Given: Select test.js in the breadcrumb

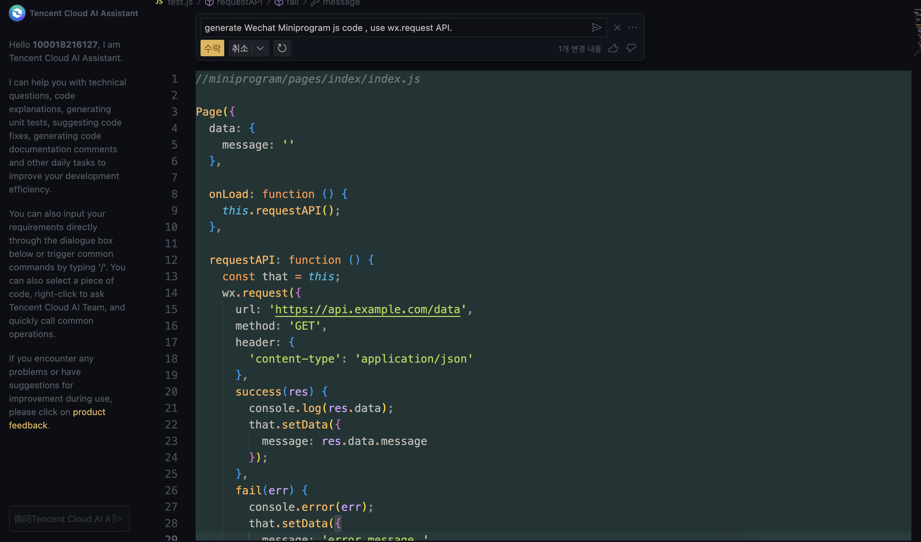Looking at the screenshot, I should point(180,3).
